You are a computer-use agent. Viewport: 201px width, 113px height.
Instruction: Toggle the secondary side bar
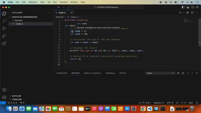pos(193,7)
